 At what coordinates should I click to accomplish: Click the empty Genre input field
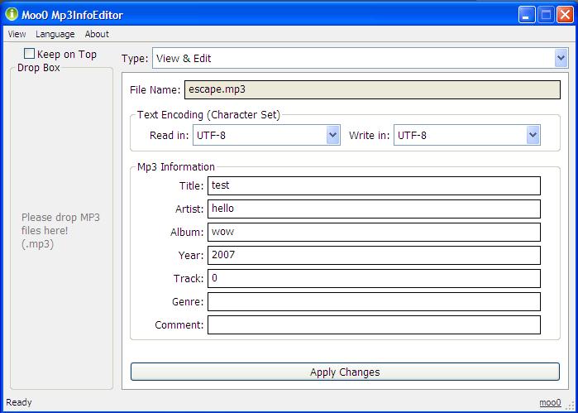[374, 301]
